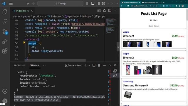Image resolution: width=188 pixels, height=106 pixels.
Task: Maximize the panel with up chevron
Action: click(x=110, y=65)
